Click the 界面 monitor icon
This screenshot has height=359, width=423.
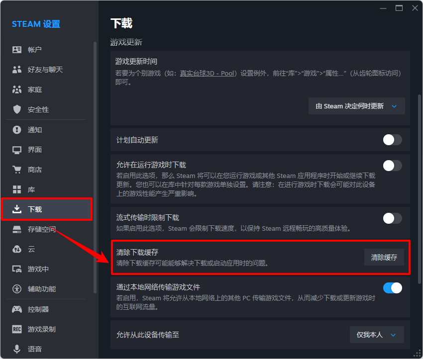pyautogui.click(x=17, y=150)
